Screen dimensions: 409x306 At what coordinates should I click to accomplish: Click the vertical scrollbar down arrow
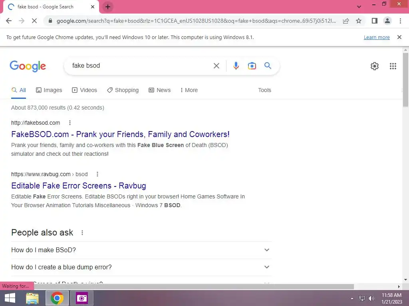tap(405, 280)
